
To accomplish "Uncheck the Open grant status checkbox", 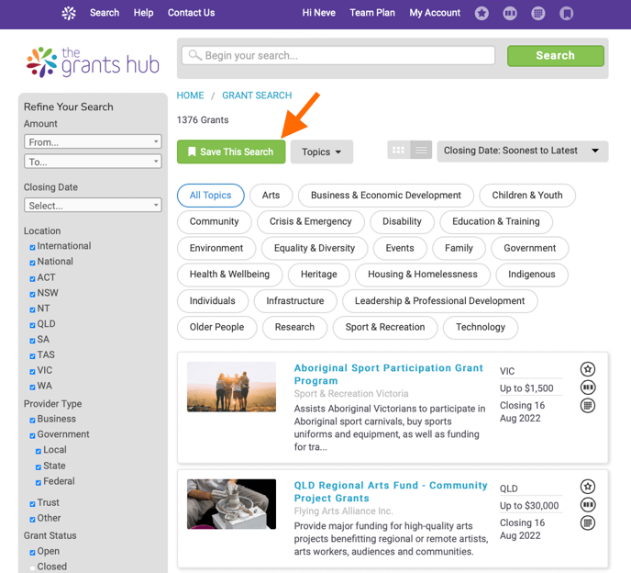I will [33, 552].
